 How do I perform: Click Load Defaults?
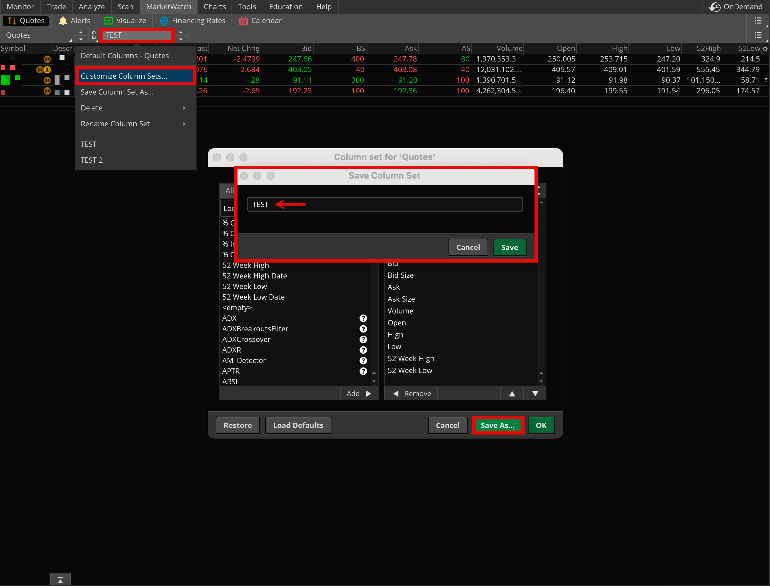[x=298, y=425]
